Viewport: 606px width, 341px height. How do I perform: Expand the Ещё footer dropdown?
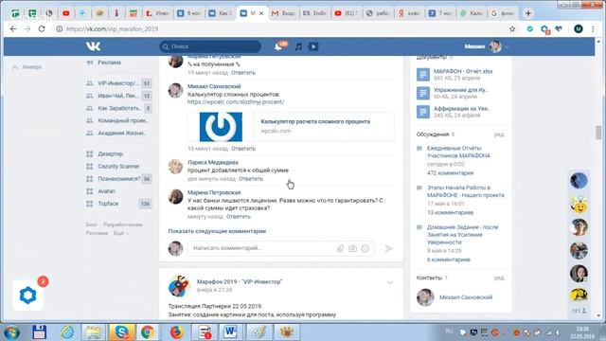pos(121,233)
